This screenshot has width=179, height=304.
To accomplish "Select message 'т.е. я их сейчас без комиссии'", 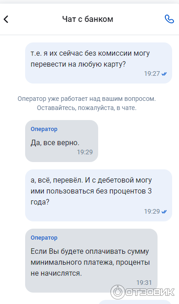I will [x=99, y=63].
